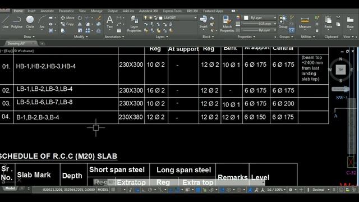
Task: Select the Array tool icon
Action: click(88, 30)
